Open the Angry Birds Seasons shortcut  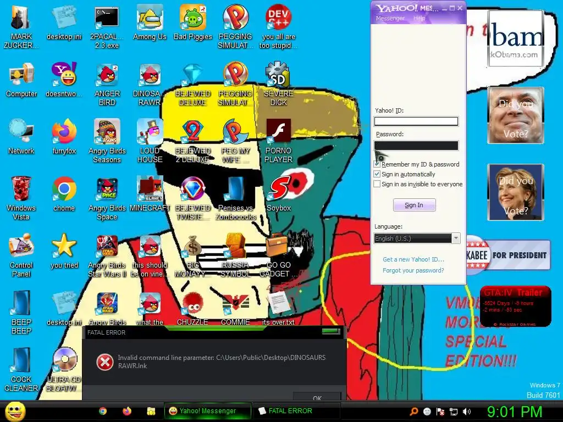coord(107,141)
